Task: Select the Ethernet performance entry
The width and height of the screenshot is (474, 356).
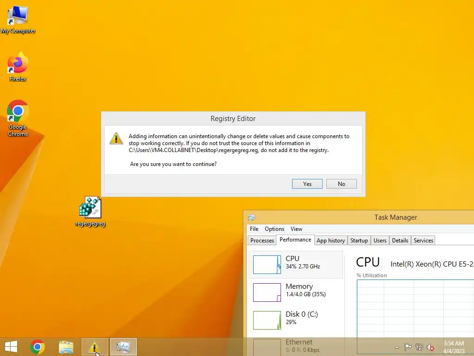Action: [296, 346]
